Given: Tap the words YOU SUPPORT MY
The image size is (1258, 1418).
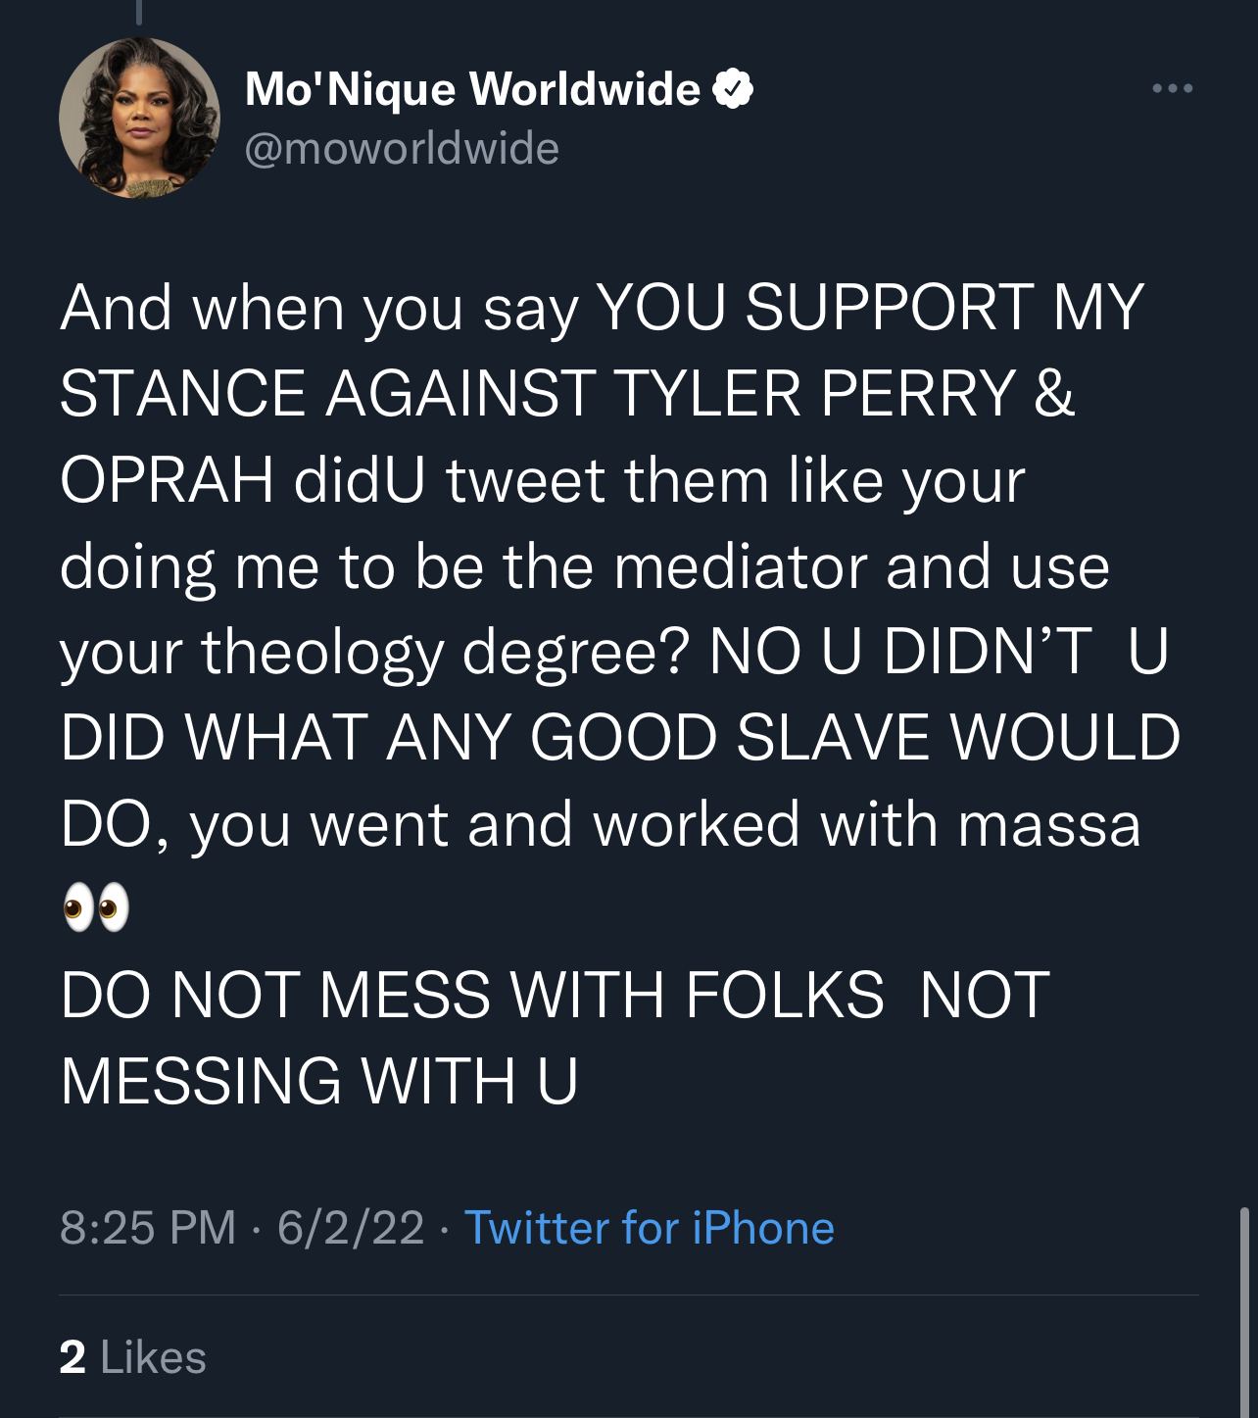Looking at the screenshot, I should [x=870, y=308].
